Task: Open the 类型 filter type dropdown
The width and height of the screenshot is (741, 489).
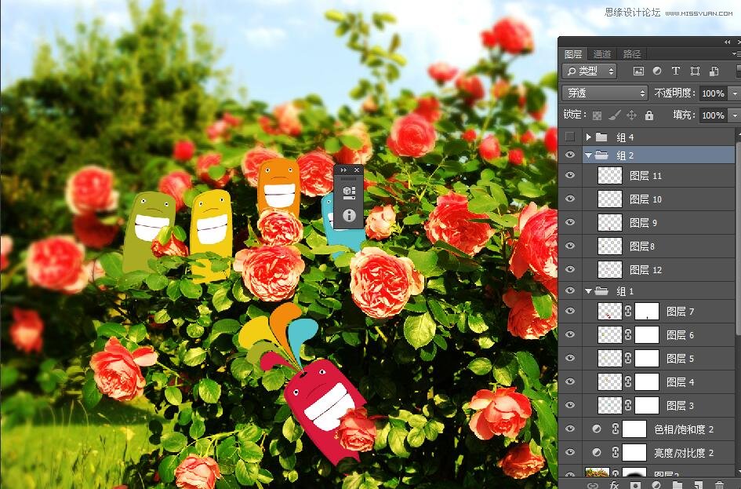Action: pyautogui.click(x=590, y=71)
